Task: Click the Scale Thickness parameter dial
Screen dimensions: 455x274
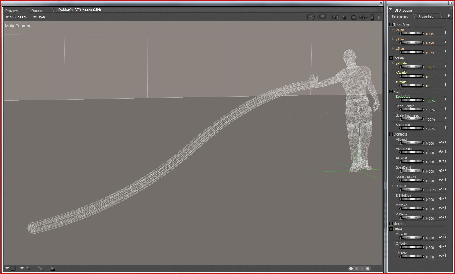Action: tap(412, 119)
